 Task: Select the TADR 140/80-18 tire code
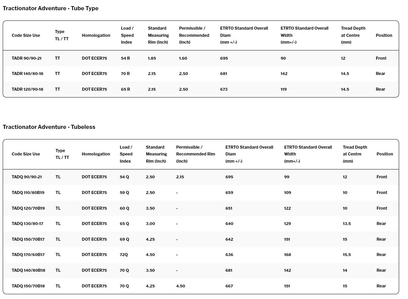point(27,74)
